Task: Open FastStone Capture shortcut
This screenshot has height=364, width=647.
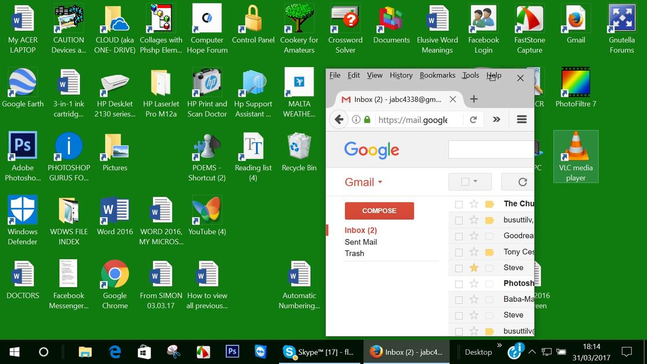Action: tap(530, 29)
